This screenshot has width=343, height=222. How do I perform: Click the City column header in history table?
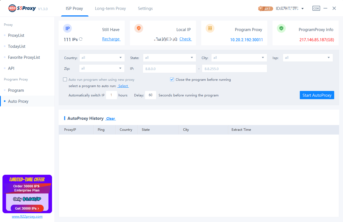coord(203,130)
